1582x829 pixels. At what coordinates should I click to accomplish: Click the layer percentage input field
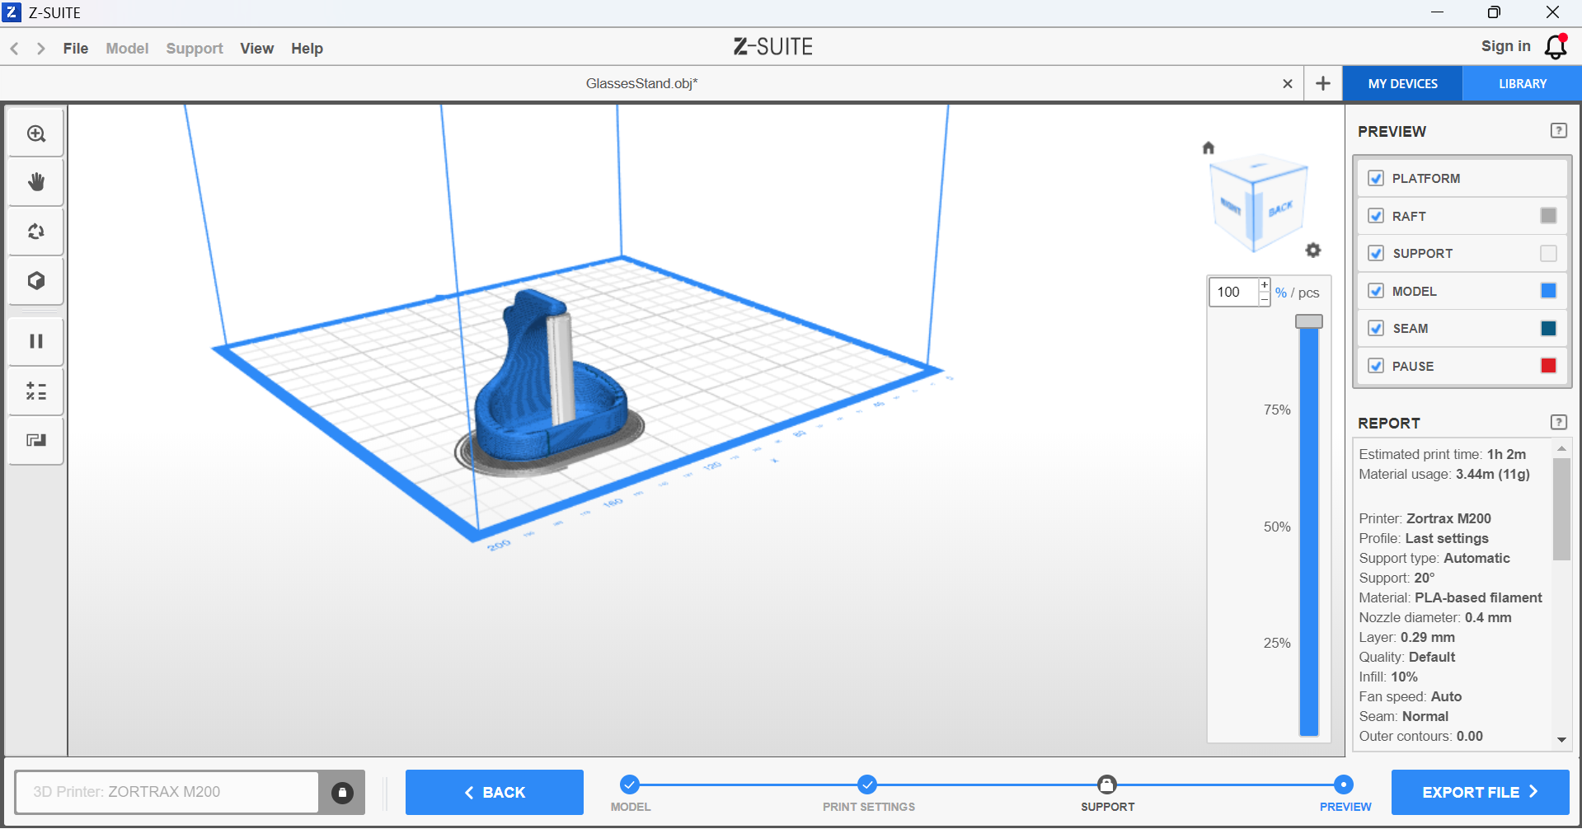(1234, 292)
